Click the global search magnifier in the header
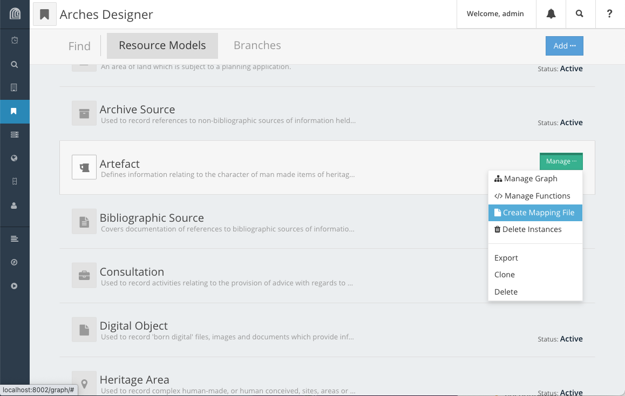The width and height of the screenshot is (625, 396). coord(580,14)
